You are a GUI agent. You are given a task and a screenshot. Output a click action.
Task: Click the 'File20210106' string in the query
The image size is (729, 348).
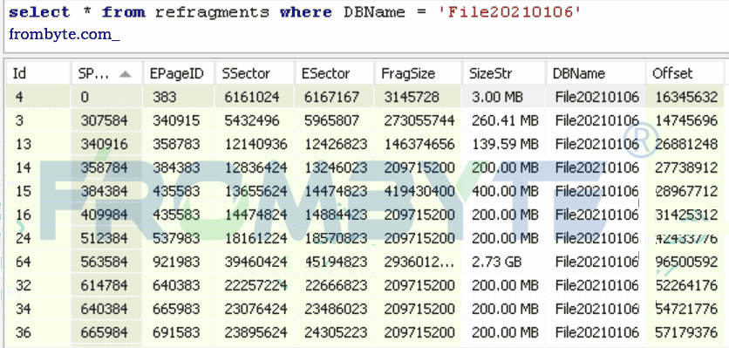[510, 11]
